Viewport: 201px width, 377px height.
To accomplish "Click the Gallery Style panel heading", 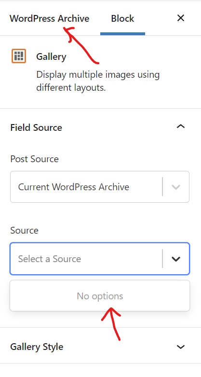I will coord(37,347).
